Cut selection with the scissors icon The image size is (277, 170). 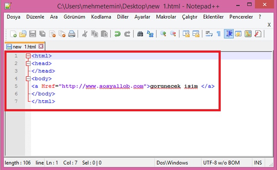coord(85,34)
